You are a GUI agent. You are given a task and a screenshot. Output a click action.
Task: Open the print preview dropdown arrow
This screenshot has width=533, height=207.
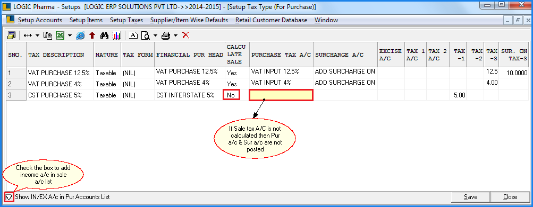click(155, 35)
